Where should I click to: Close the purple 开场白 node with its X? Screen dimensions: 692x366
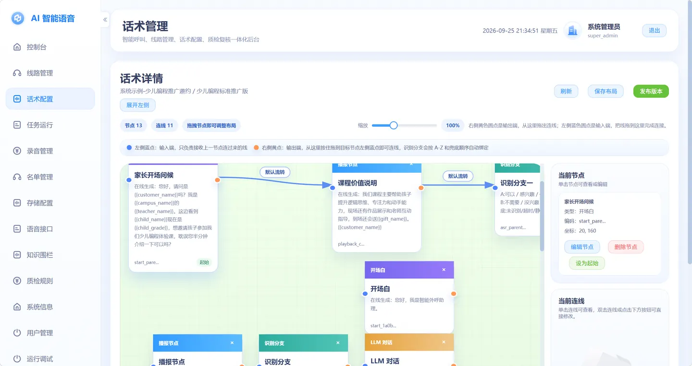coord(444,270)
